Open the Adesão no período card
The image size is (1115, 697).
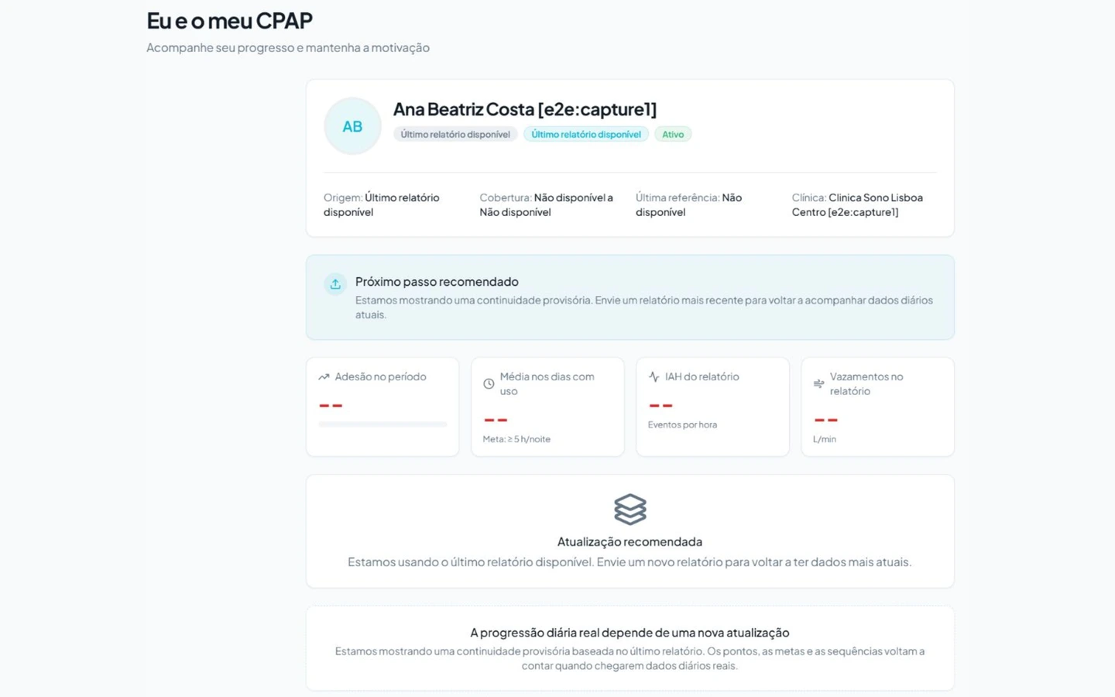383,407
